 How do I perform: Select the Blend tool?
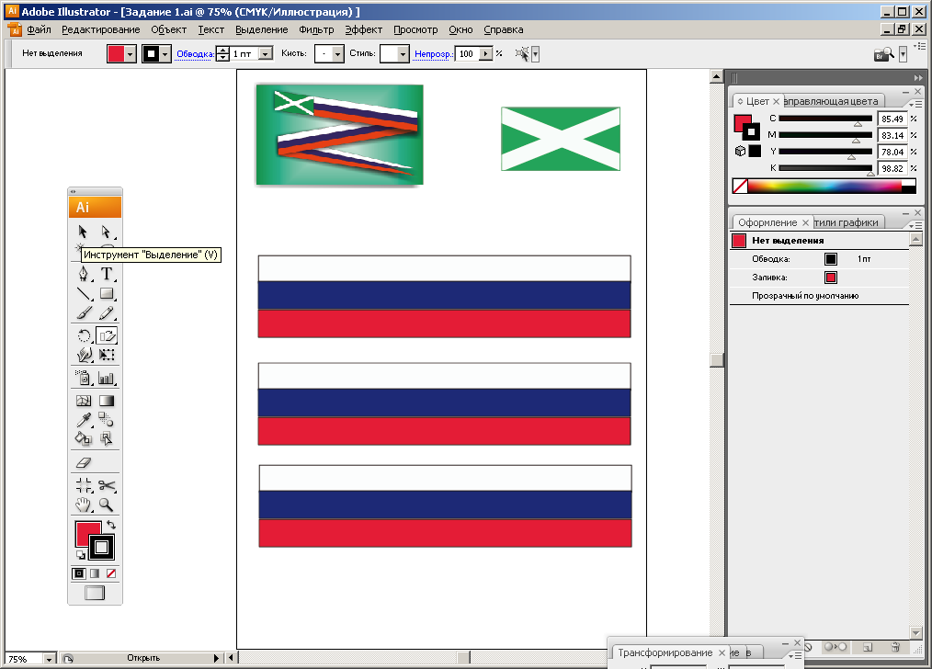107,420
